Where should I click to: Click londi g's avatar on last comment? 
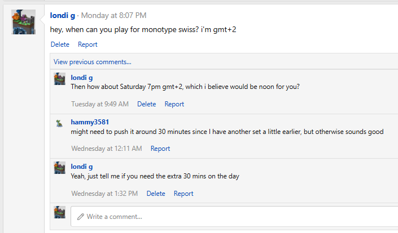[x=59, y=168]
